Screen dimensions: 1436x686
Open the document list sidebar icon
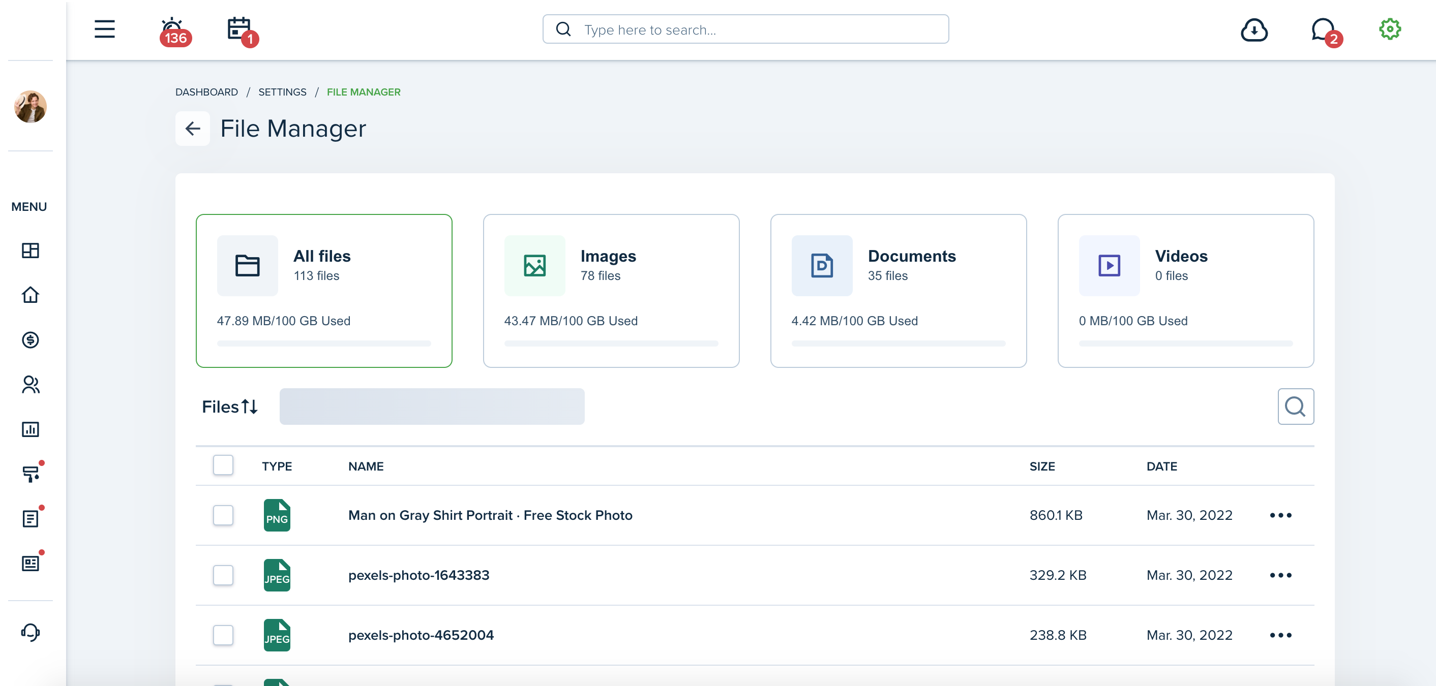tap(31, 518)
